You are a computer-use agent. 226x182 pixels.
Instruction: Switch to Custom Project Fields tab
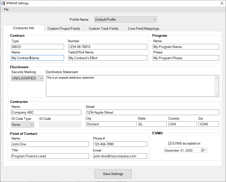[64, 28]
